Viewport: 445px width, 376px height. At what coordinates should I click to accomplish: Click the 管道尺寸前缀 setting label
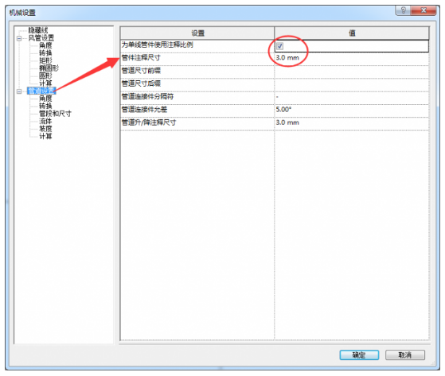[141, 71]
